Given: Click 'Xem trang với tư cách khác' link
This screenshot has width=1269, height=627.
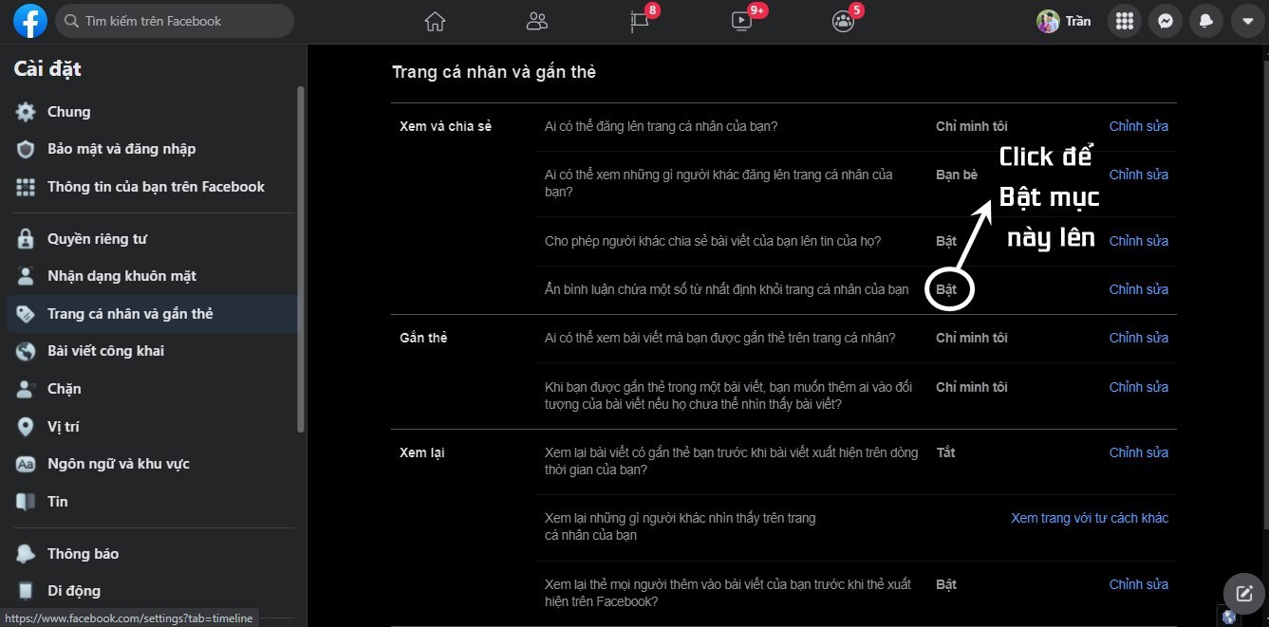Looking at the screenshot, I should 1089,518.
